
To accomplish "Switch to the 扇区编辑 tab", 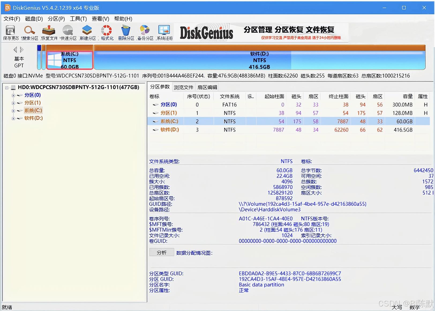I will coord(207,87).
